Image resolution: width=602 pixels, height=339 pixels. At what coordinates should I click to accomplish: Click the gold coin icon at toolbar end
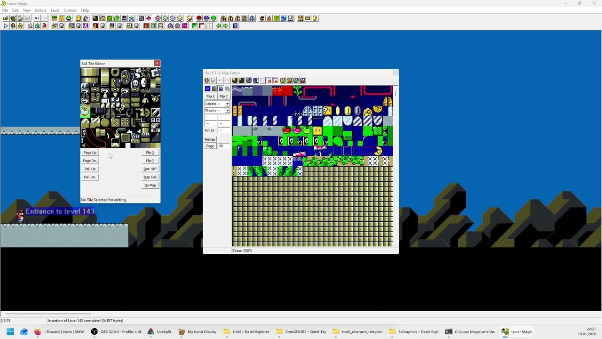pos(315,18)
